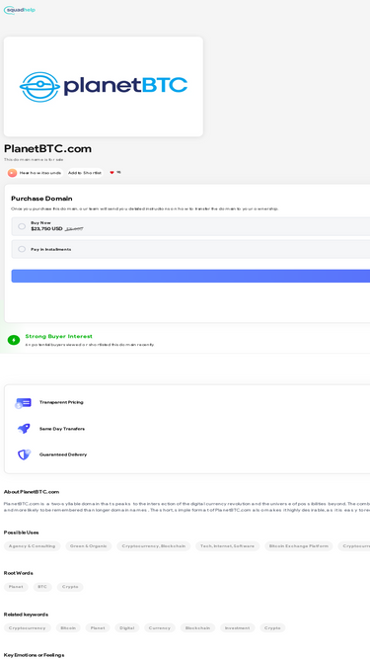Viewport: 370px width, 659px height.
Task: Click the PlanetBTC logo image
Action: pyautogui.click(x=104, y=87)
